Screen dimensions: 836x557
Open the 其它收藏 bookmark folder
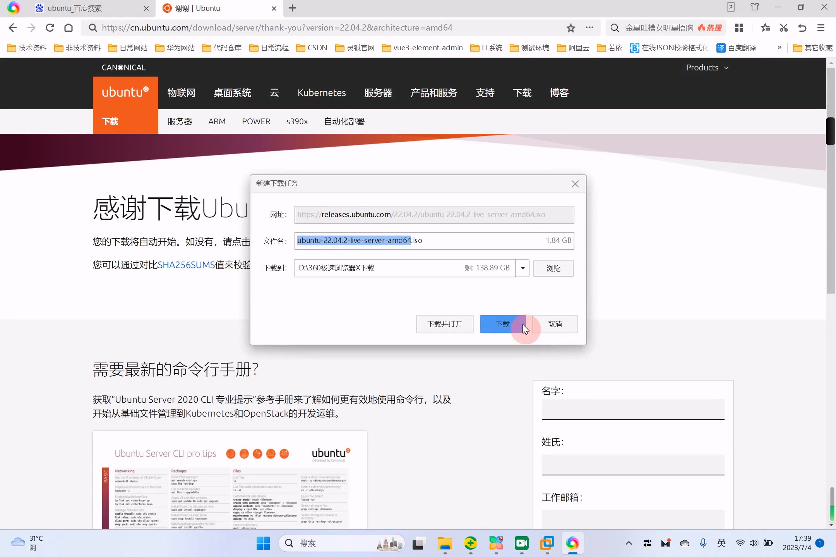(x=813, y=48)
